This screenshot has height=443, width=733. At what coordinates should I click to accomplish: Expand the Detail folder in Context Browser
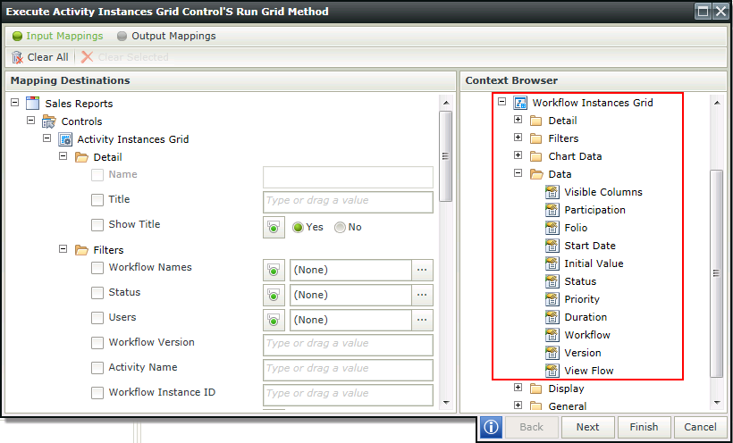tap(518, 120)
